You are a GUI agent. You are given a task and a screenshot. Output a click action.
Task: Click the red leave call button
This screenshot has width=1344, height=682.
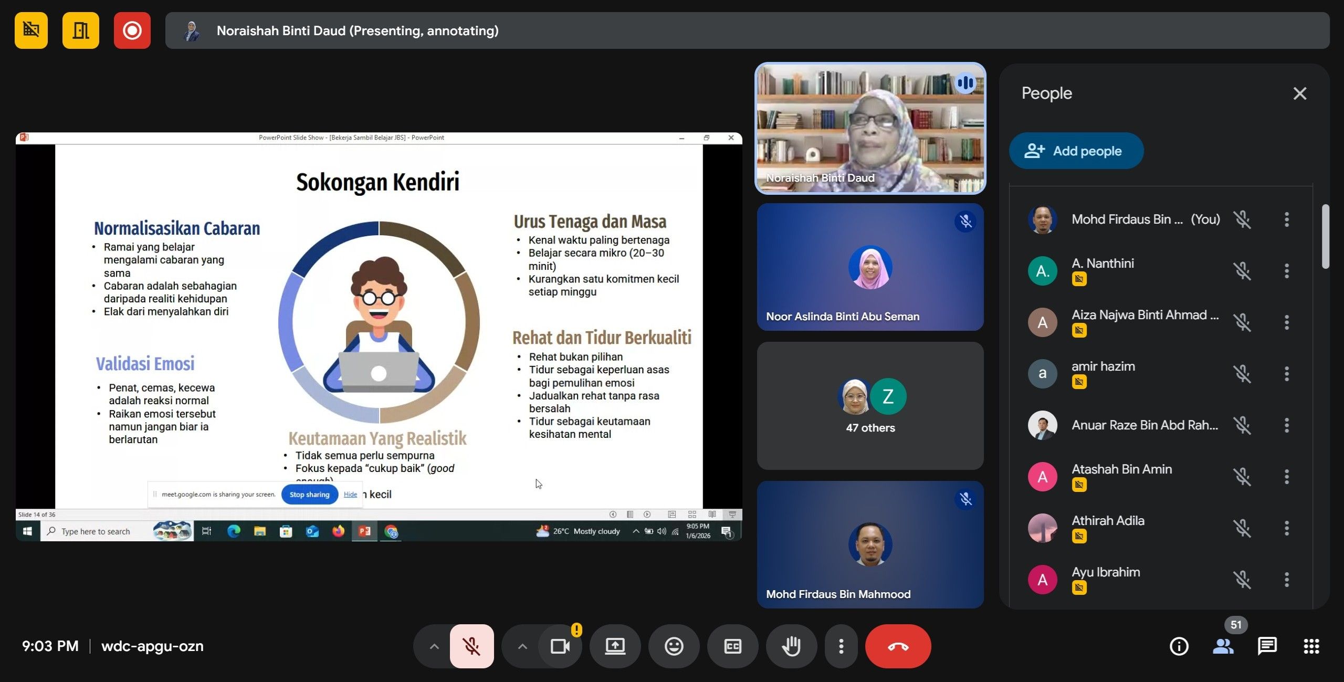[898, 646]
